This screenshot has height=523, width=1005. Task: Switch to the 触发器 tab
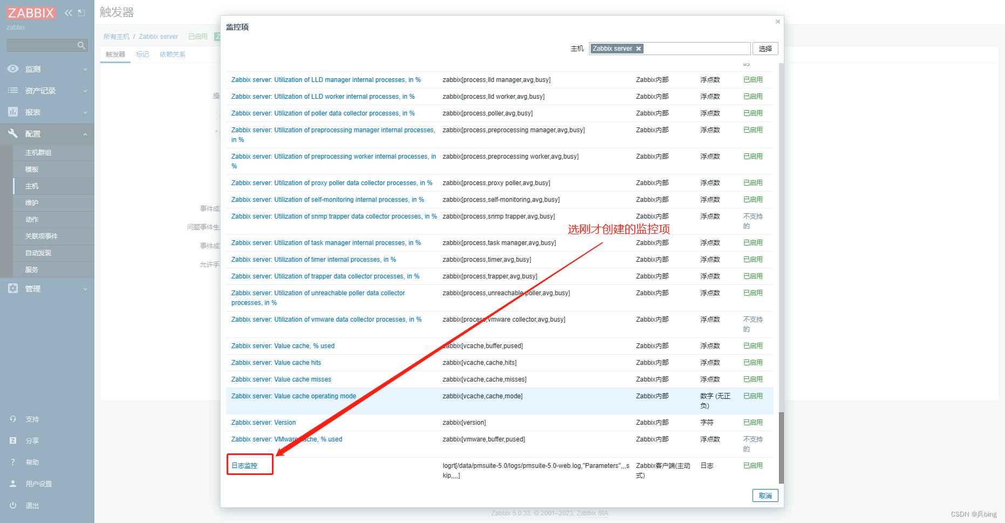(x=115, y=55)
